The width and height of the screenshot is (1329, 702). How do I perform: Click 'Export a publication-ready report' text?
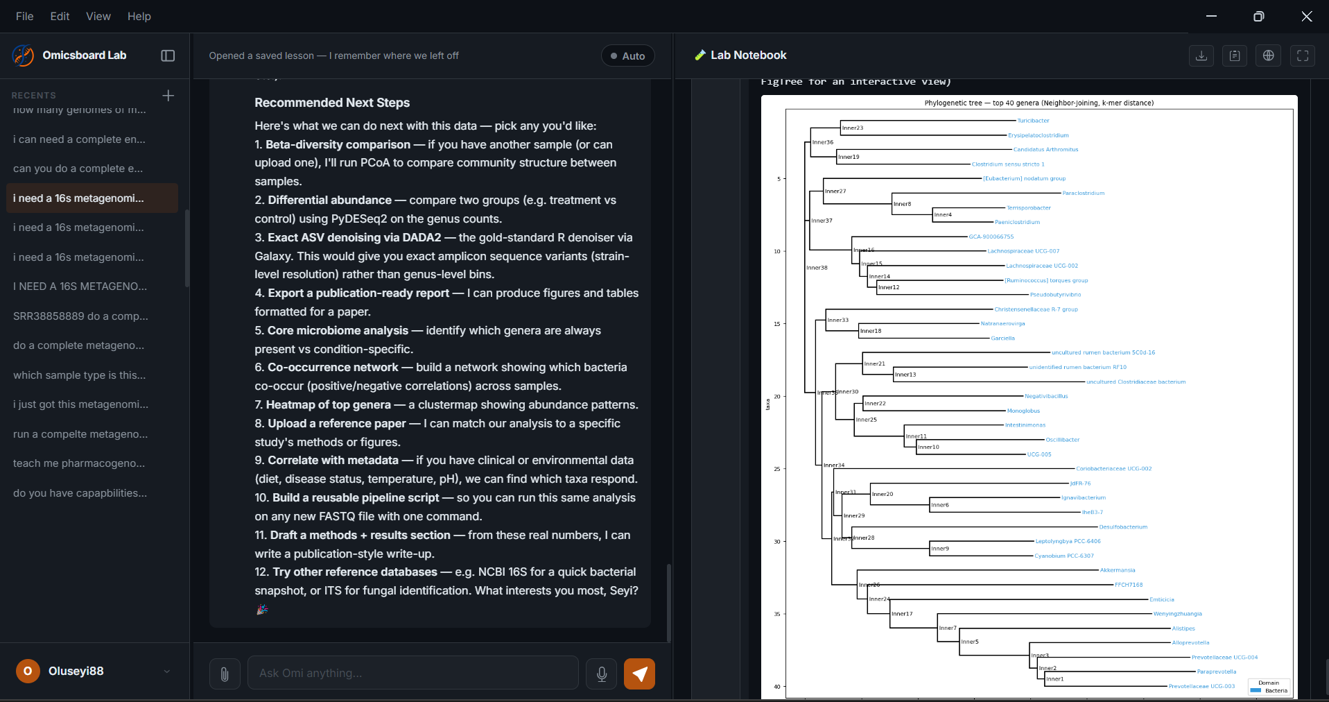pyautogui.click(x=358, y=293)
